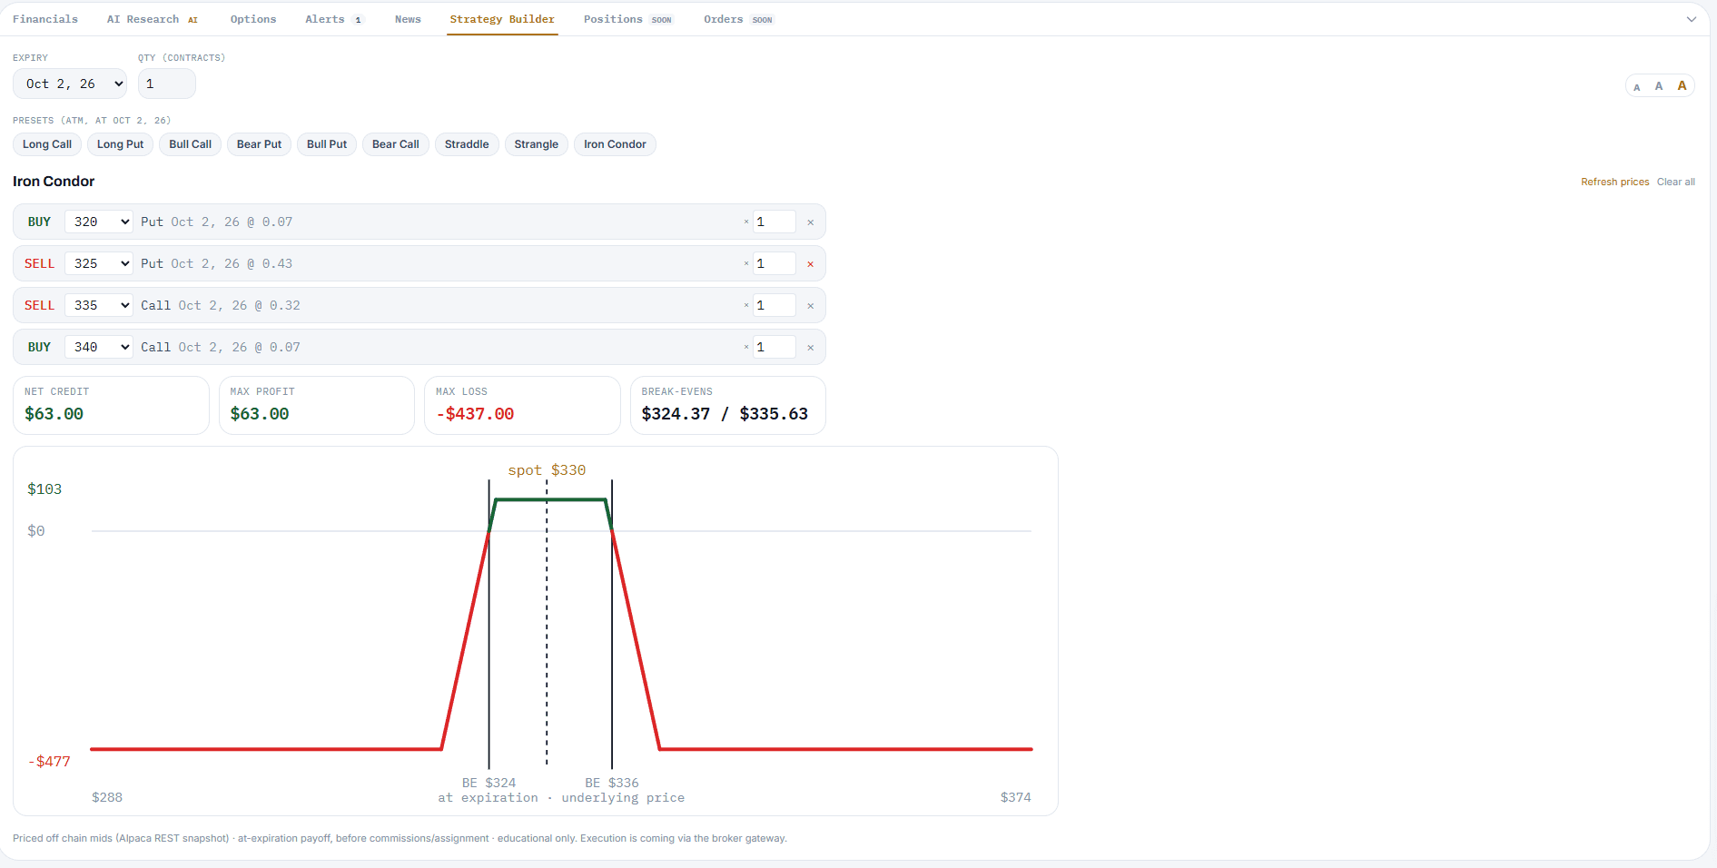Apply the Strangle preset
Viewport: 1717px width, 868px height.
point(537,144)
